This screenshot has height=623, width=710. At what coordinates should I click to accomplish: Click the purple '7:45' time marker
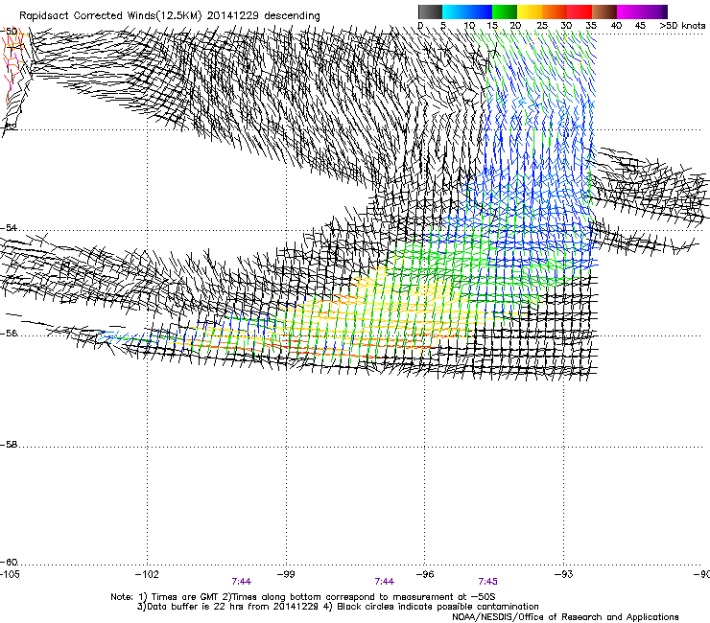(x=487, y=582)
